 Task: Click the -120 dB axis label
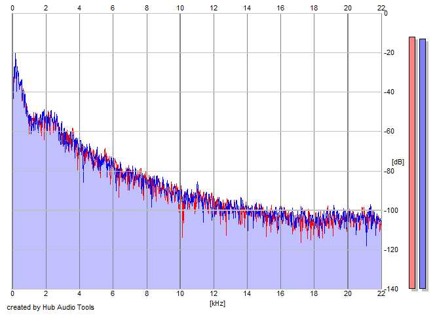390,250
